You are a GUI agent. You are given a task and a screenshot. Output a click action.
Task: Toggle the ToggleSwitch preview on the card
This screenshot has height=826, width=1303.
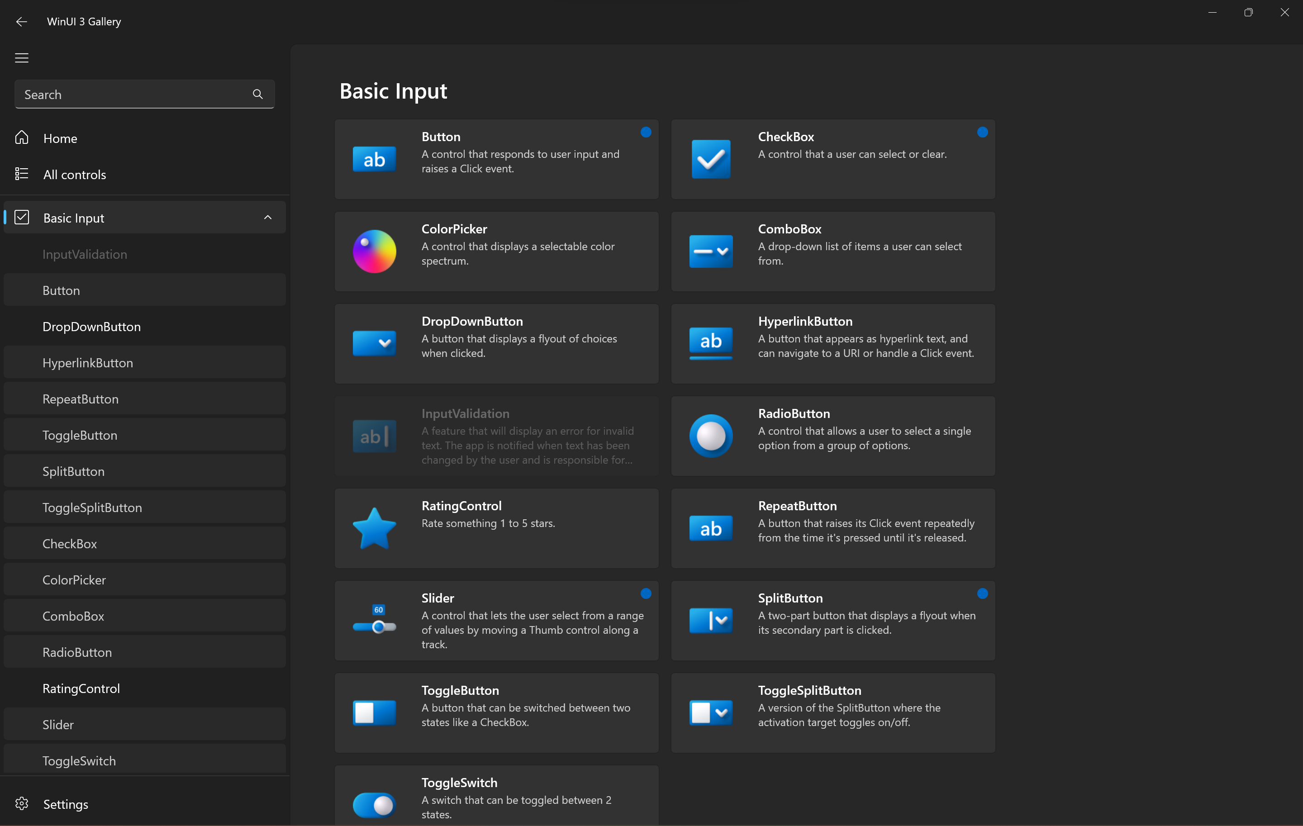point(374,805)
